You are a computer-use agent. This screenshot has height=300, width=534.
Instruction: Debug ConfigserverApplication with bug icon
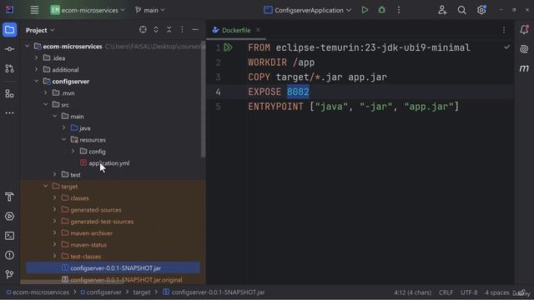382,10
